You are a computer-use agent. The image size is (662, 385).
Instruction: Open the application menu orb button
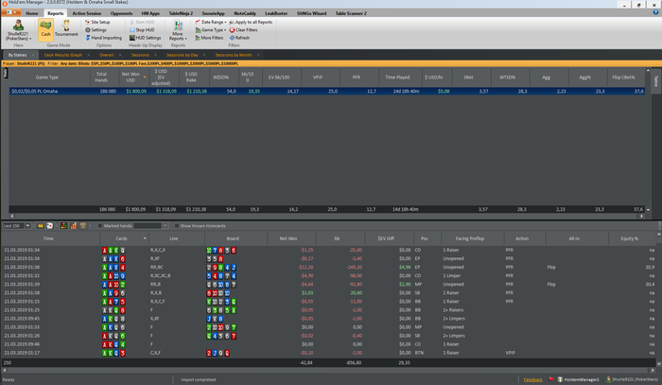(x=11, y=12)
